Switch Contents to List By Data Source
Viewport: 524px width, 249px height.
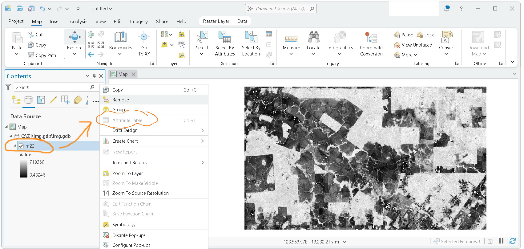coord(28,100)
